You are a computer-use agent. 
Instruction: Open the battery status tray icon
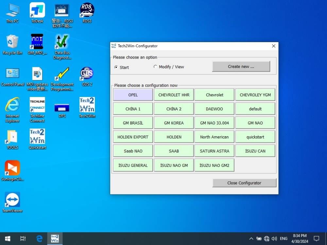[259, 238]
